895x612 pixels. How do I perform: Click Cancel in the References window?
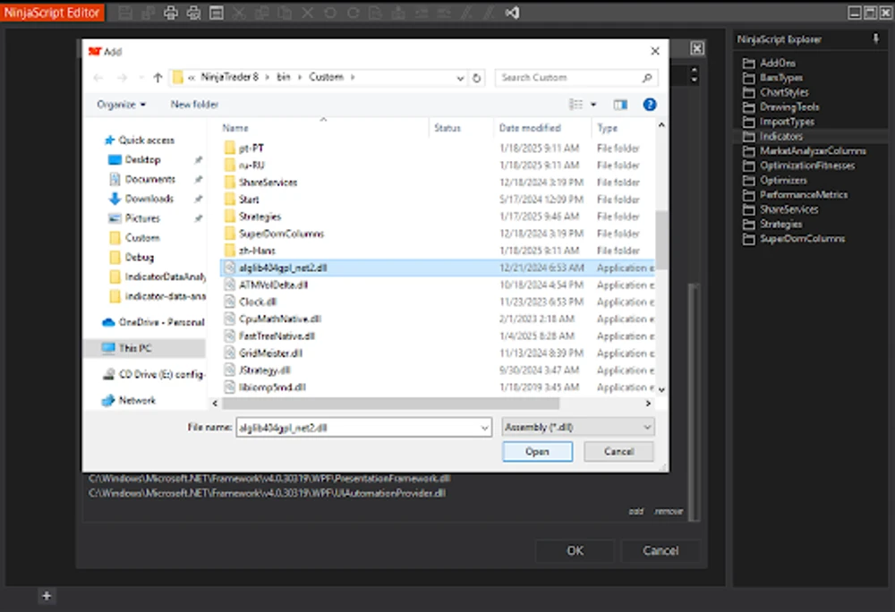tap(661, 551)
